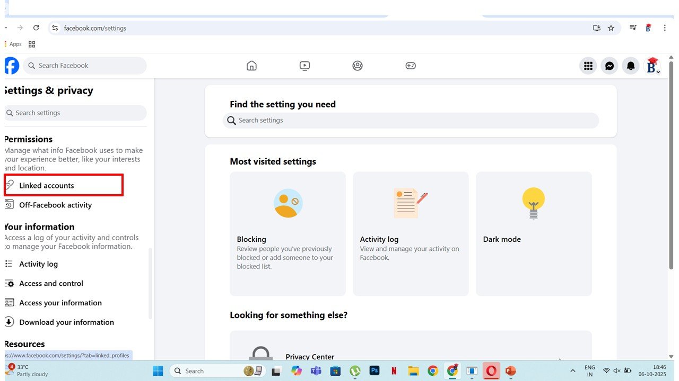Viewport: 679px width, 381px height.
Task: Bookmark this page with the star icon
Action: (x=611, y=28)
